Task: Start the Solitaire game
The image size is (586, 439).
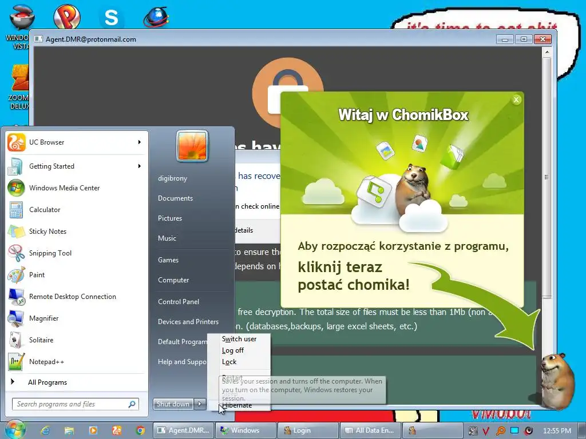Action: coord(76,340)
